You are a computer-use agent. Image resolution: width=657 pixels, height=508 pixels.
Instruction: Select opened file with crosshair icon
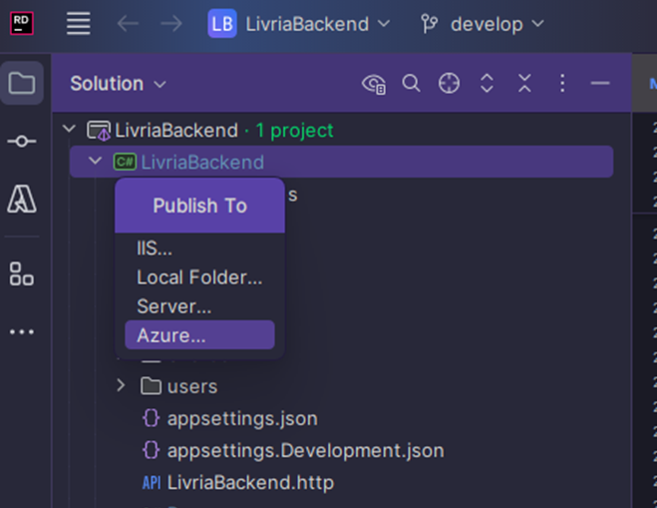[449, 83]
